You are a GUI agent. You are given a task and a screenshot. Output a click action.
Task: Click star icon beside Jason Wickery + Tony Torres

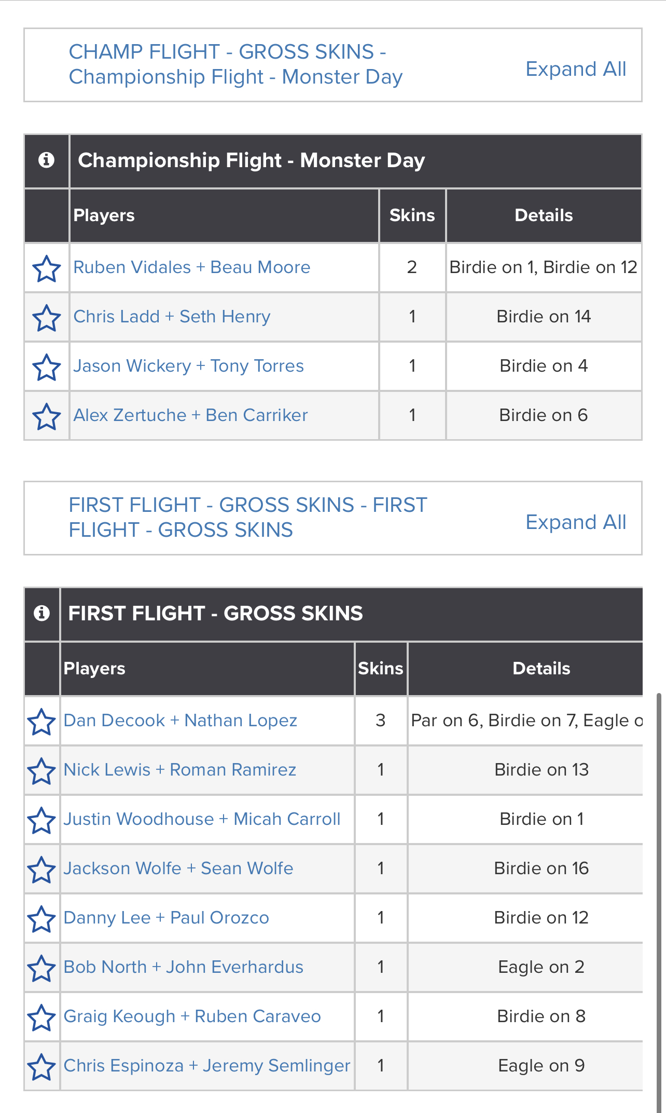click(x=47, y=367)
